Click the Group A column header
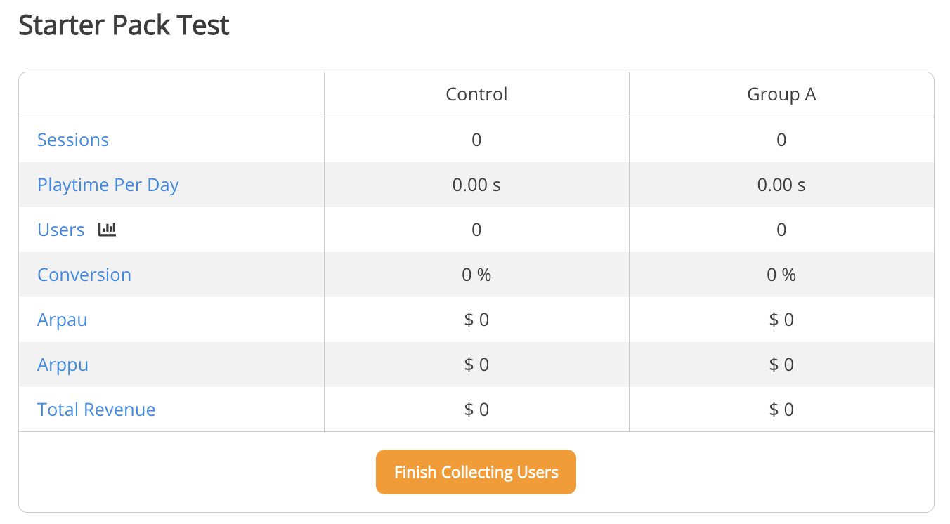This screenshot has width=950, height=524. (x=781, y=94)
